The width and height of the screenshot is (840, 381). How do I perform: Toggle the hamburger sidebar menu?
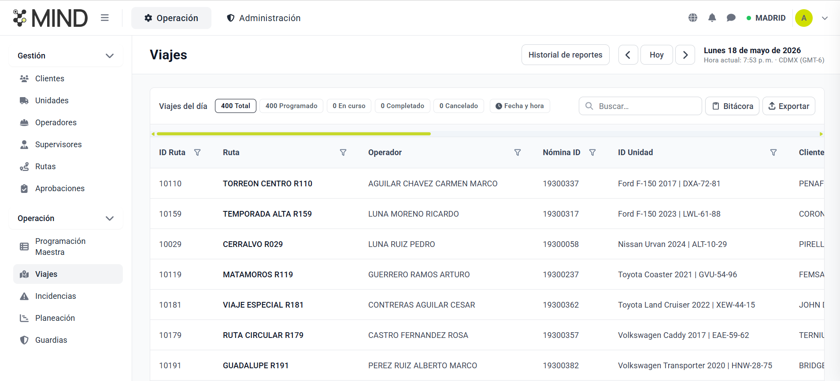[x=104, y=18]
